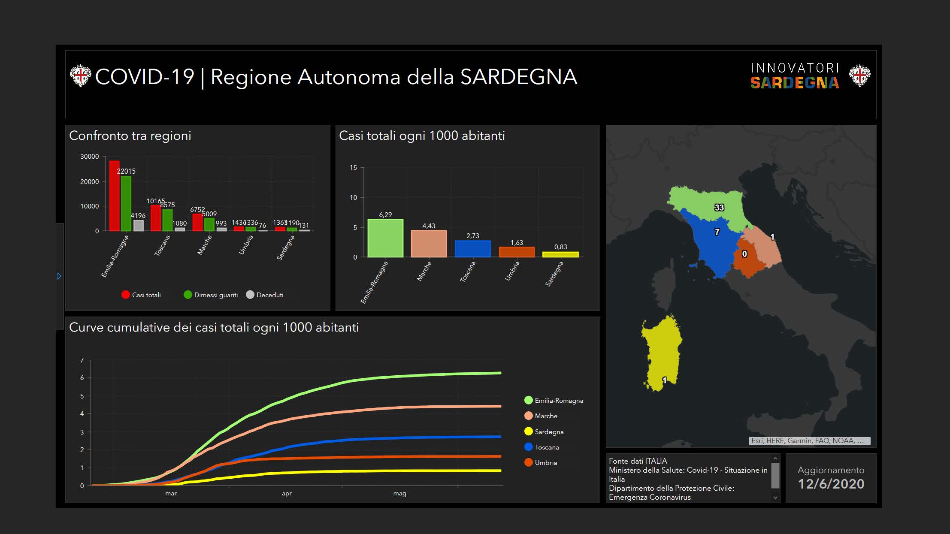The image size is (950, 534).
Task: Toggle Deceduti legend marker
Action: pyautogui.click(x=250, y=295)
